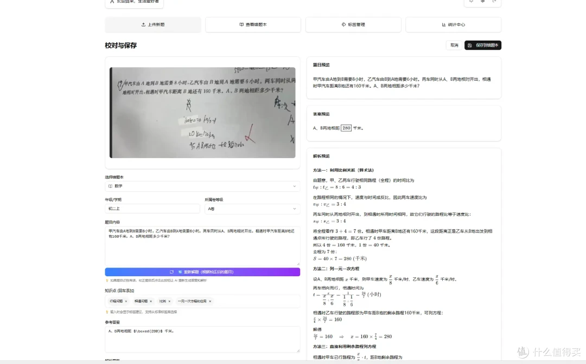This screenshot has width=586, height=364.
Task: Click the 年级/学期 field containing 初二上
Action: pyautogui.click(x=152, y=209)
